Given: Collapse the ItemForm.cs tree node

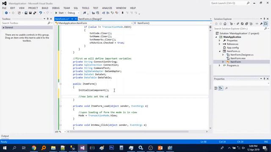Looking at the screenshot, I should (220, 51).
